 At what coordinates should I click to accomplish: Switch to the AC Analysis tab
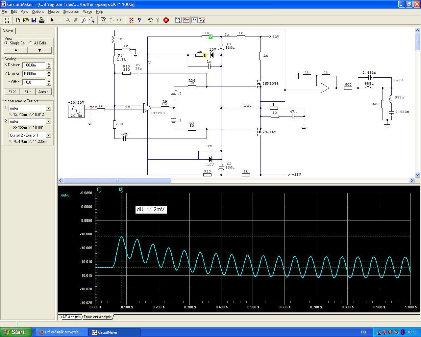pos(71,317)
